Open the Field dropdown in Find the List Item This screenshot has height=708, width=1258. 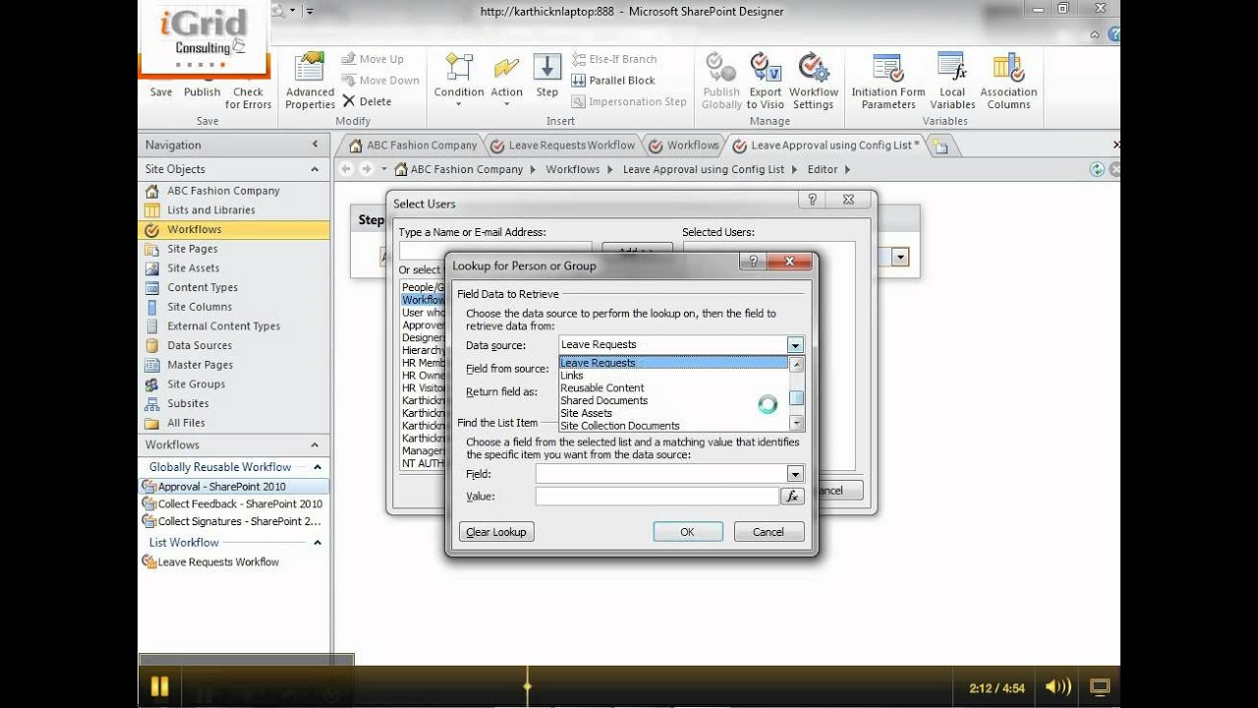click(795, 474)
